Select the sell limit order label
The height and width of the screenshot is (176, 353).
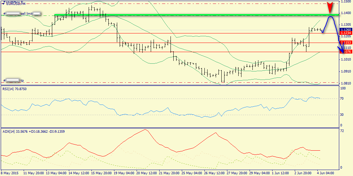[27, 14]
